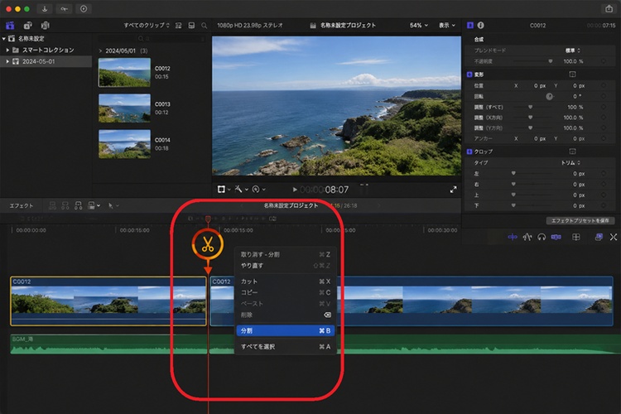Toggle the audio skimming waveform icon

pos(527,237)
